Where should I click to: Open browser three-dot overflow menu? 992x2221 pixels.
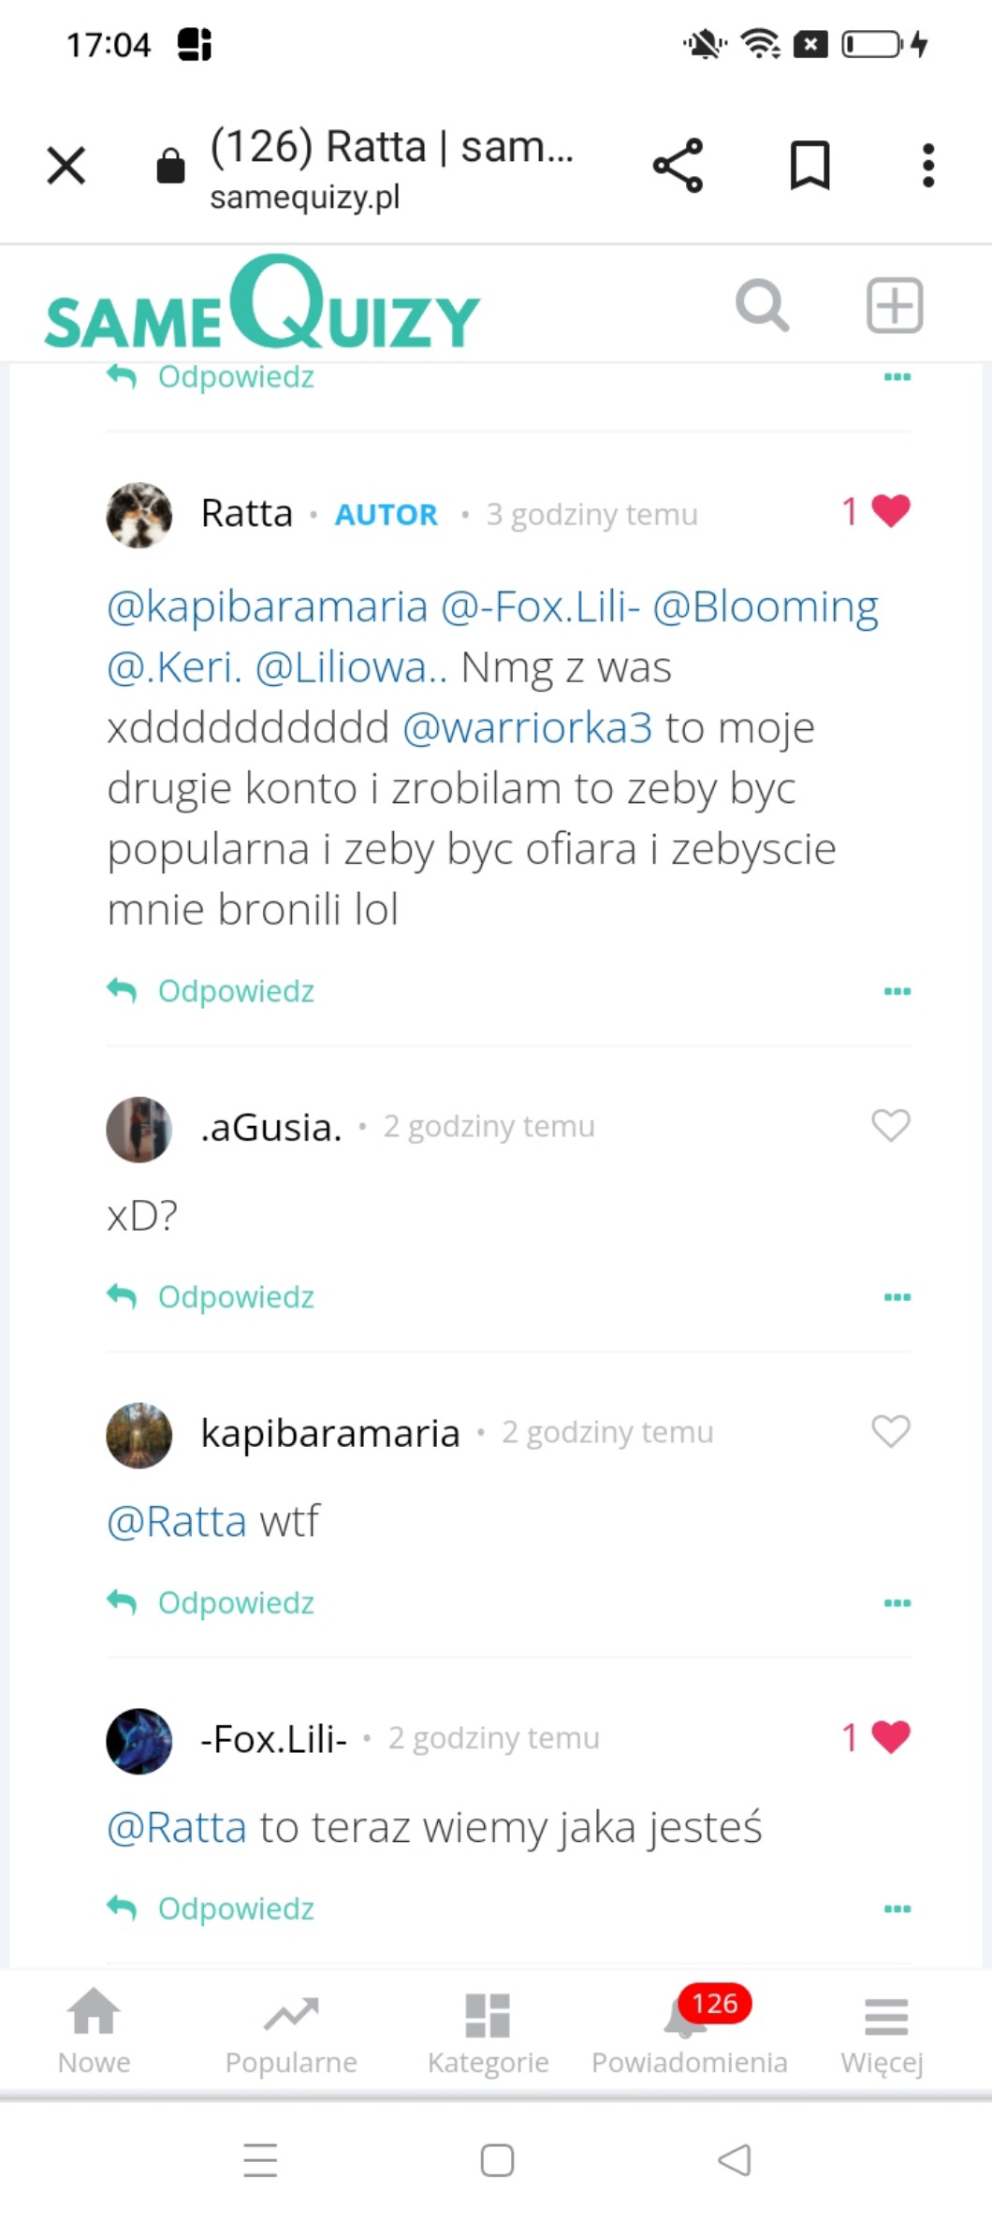pos(927,166)
